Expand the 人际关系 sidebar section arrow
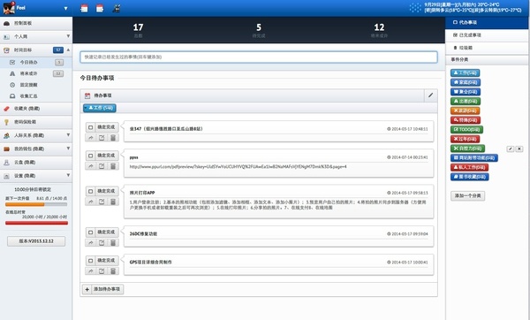 [x=68, y=135]
